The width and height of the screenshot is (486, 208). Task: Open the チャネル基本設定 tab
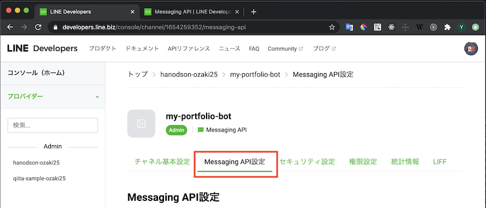pos(162,162)
